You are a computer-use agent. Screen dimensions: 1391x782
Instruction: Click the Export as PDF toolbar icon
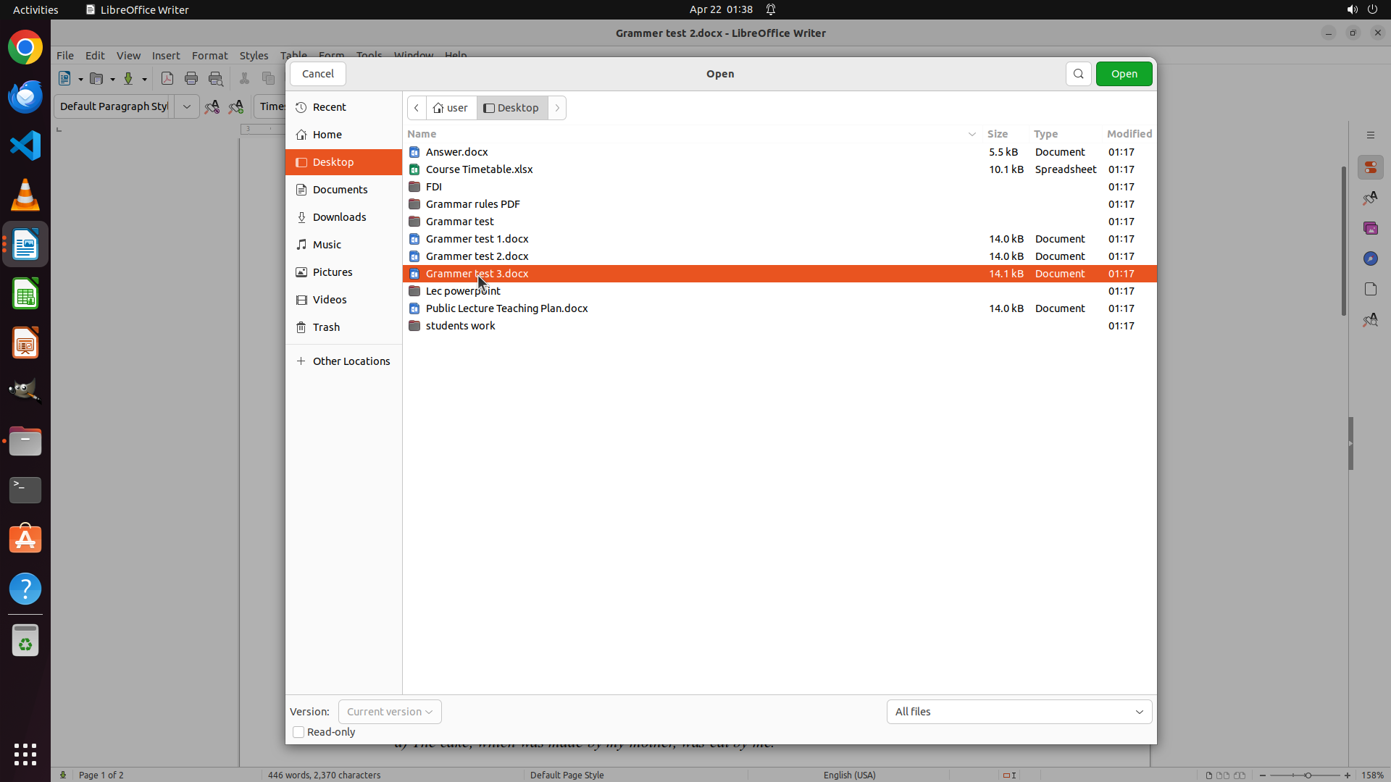tap(167, 78)
